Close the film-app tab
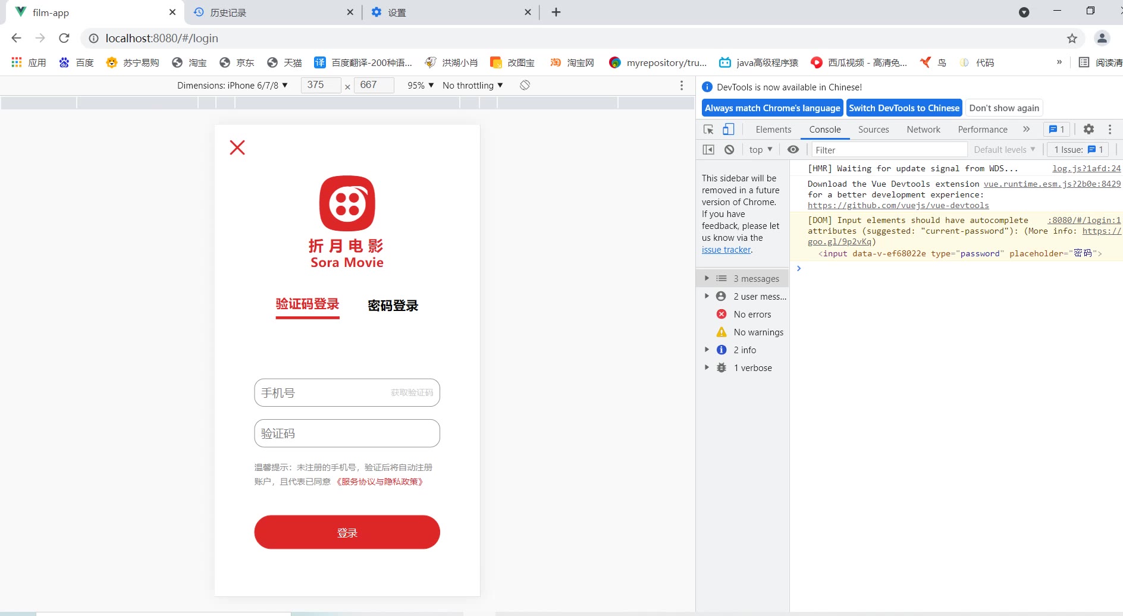Image resolution: width=1123 pixels, height=616 pixels. (172, 12)
